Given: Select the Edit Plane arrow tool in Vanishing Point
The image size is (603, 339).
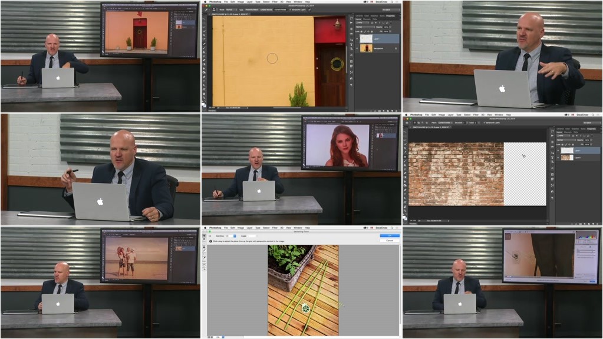Looking at the screenshot, I should coord(204,236).
